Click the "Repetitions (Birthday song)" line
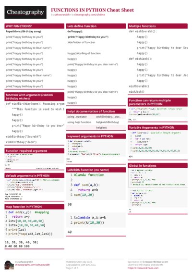This screenshot has width=192, height=272. coord(23,31)
